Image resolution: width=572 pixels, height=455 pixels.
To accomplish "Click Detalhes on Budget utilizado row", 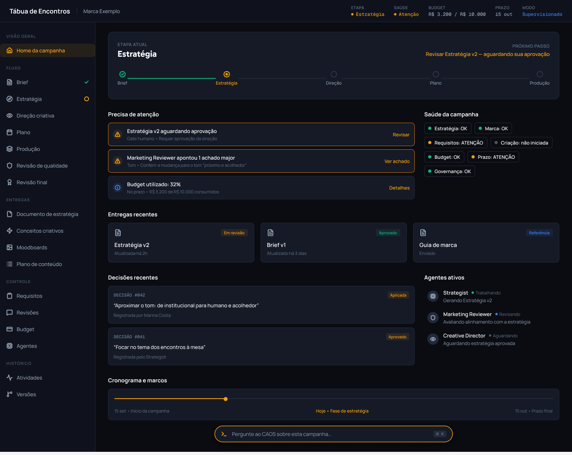I will [x=400, y=188].
